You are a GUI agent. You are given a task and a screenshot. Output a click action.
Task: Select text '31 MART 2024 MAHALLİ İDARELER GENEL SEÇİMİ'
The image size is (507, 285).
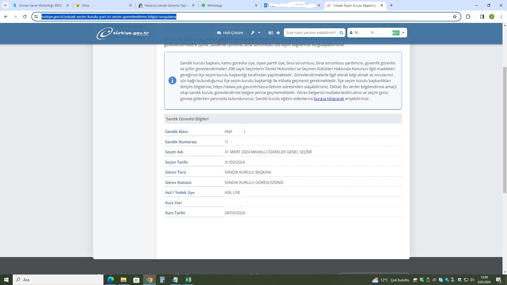pos(268,152)
